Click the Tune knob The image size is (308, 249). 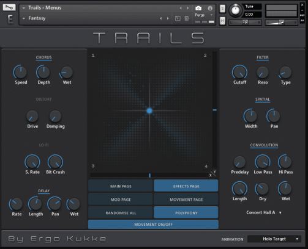235,10
